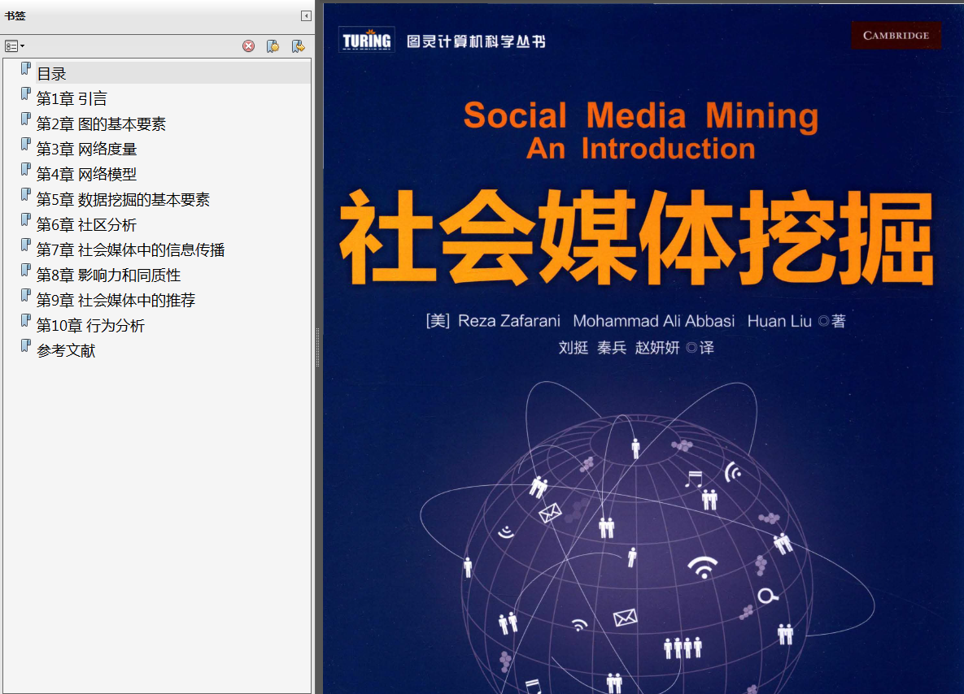Open bookmark 第1章 引言
The height and width of the screenshot is (694, 964).
point(72,99)
